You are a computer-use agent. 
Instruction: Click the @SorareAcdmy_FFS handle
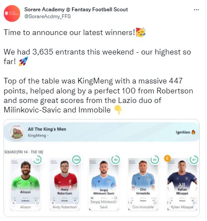(48, 16)
